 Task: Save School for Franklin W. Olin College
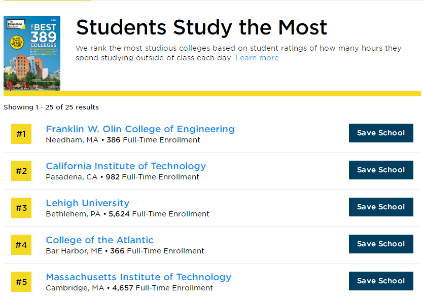click(x=380, y=133)
